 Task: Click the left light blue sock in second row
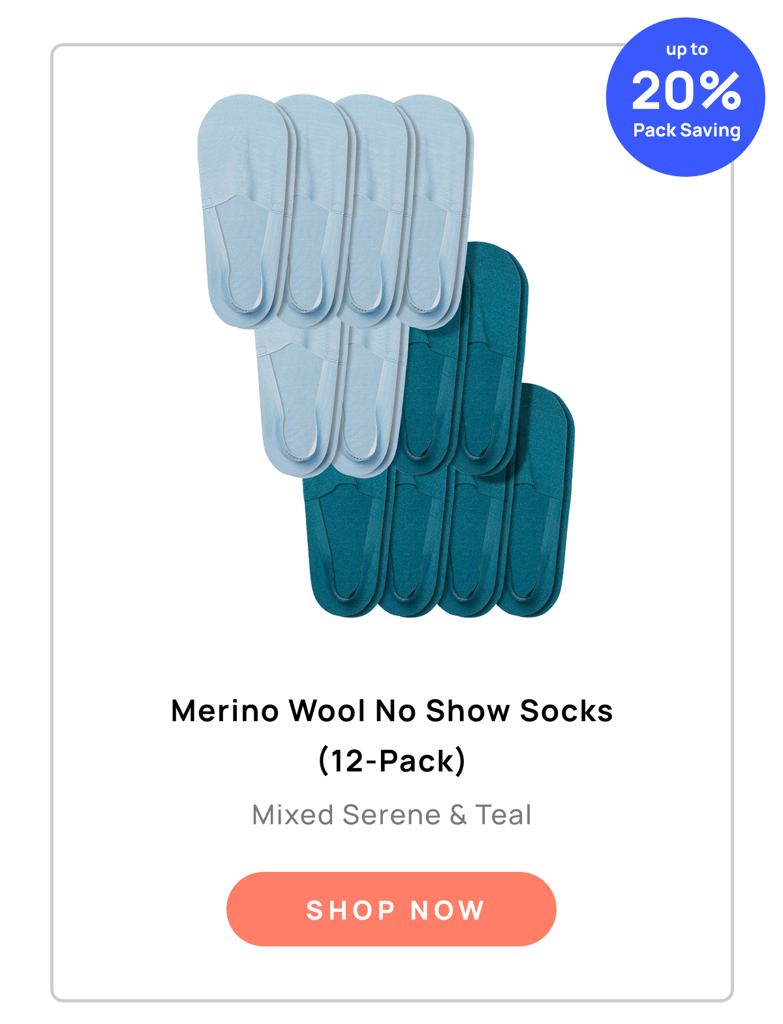click(x=297, y=398)
